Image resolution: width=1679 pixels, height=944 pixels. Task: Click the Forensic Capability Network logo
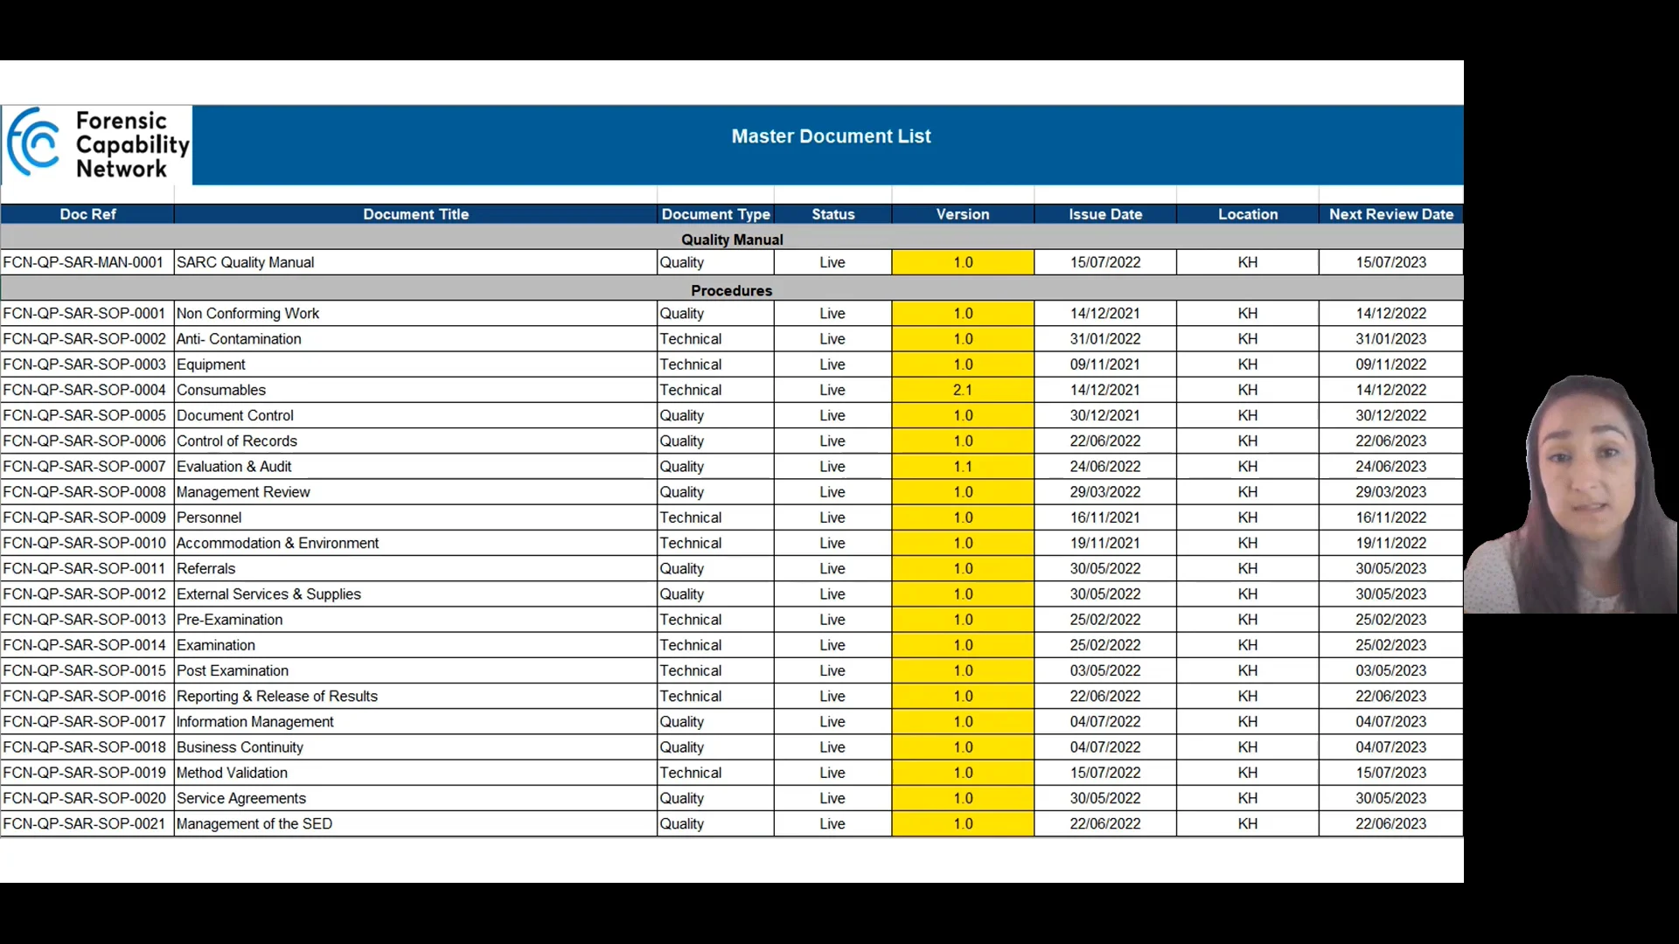[97, 144]
